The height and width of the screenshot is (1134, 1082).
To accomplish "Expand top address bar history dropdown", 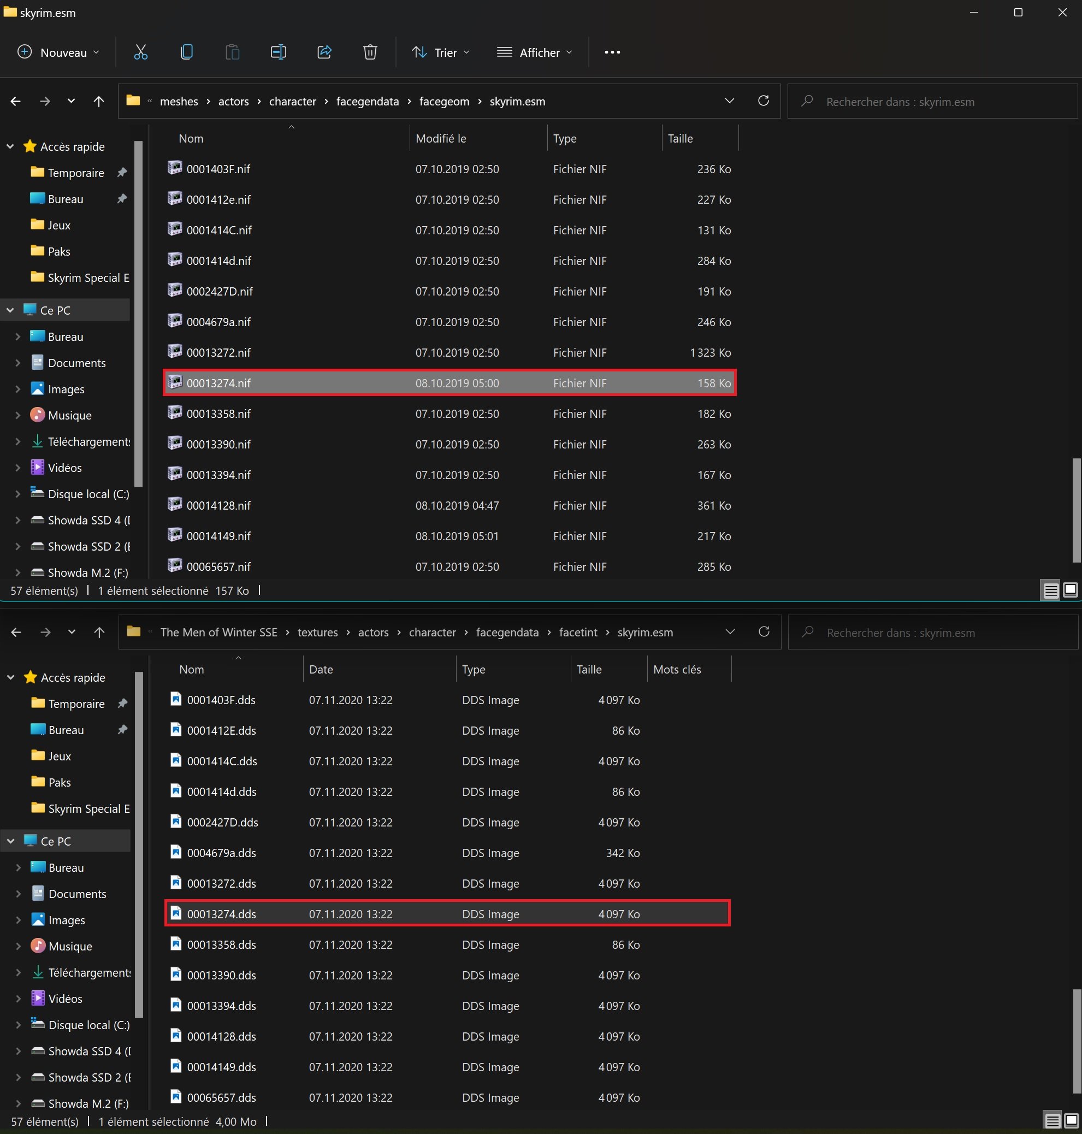I will tap(730, 101).
